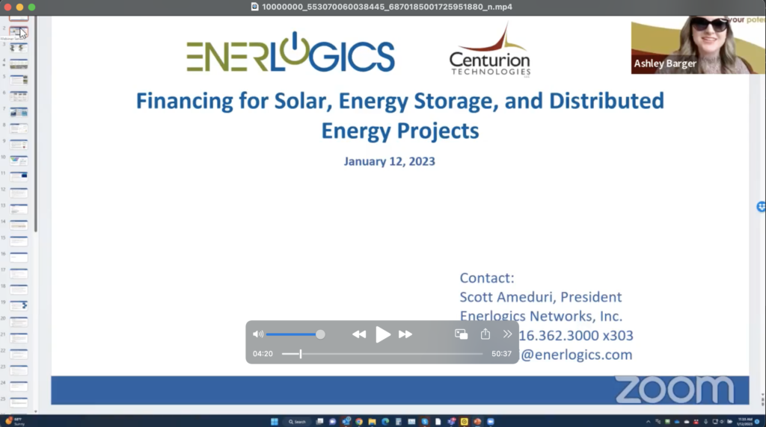Adjust the player volume slider

tap(295, 334)
